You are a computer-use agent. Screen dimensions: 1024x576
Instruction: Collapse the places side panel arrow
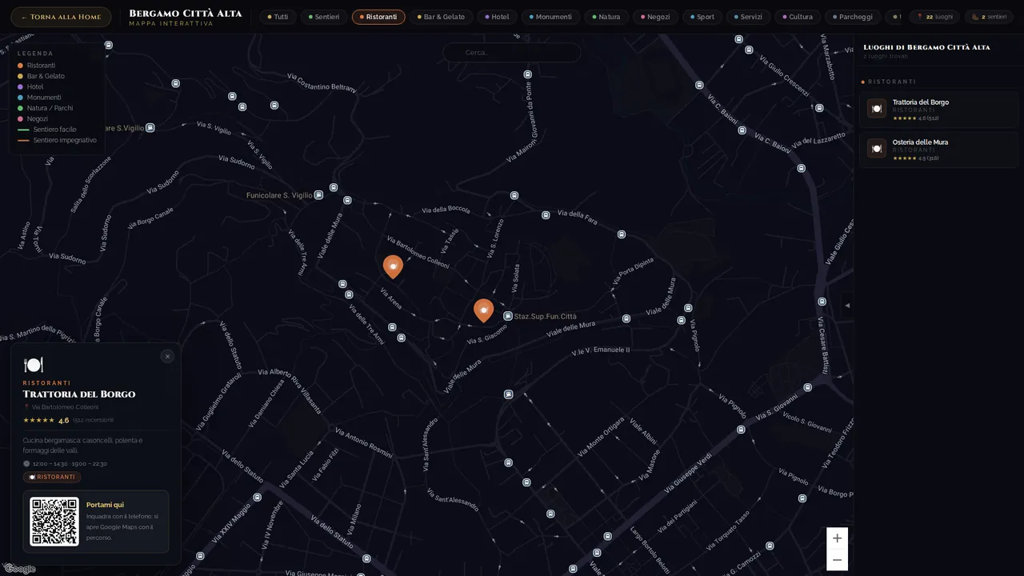847,306
